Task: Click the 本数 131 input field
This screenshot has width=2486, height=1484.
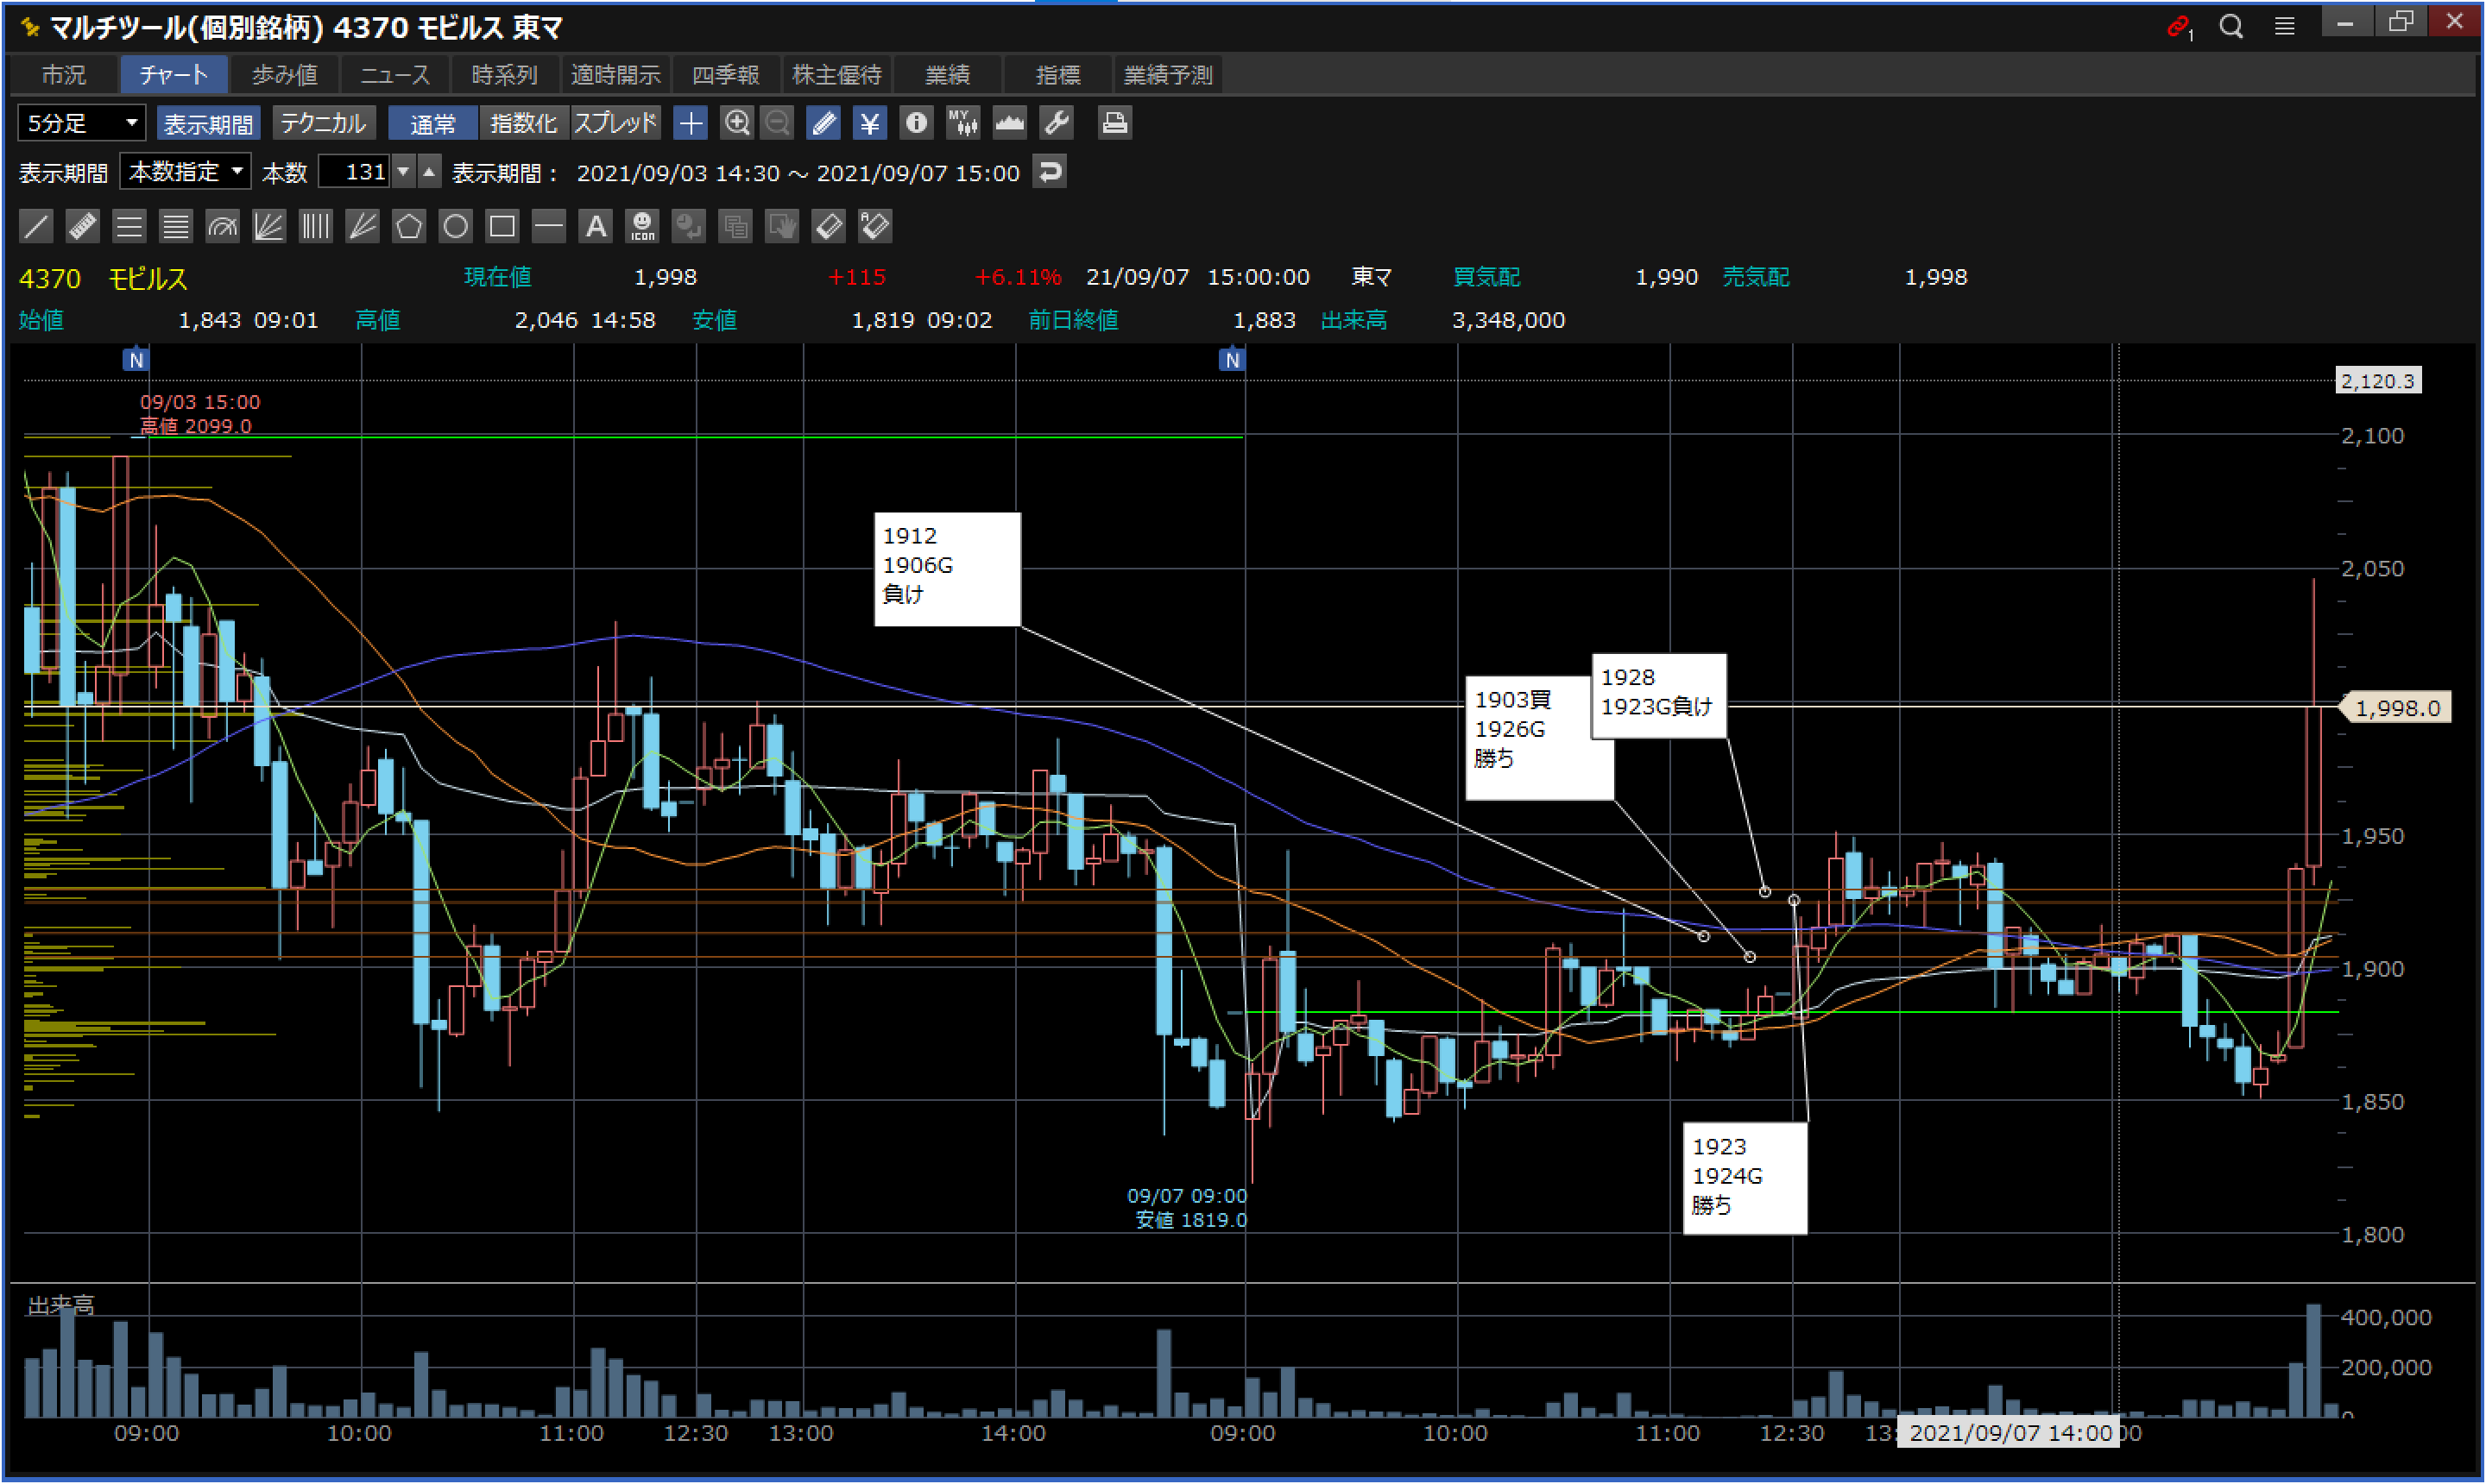Action: (x=355, y=172)
